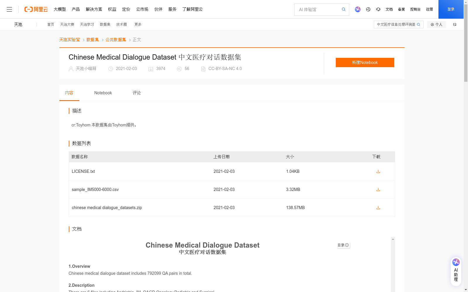Click the dashboard gauge icon in header

tap(368, 9)
